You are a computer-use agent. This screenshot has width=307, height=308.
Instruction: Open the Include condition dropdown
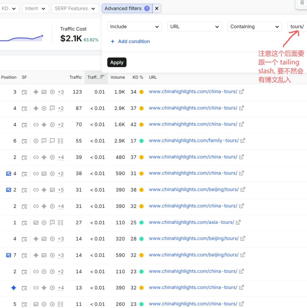[134, 26]
